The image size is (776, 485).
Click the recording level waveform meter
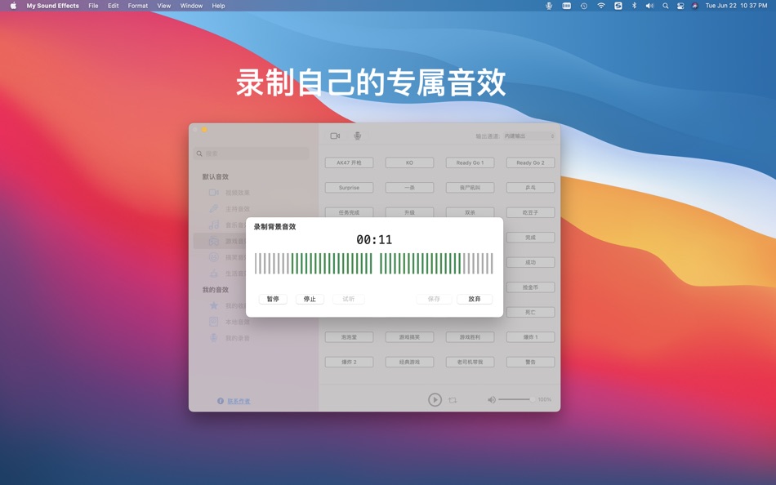tap(373, 263)
